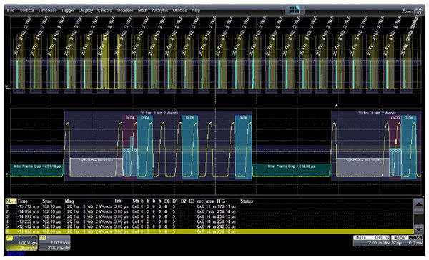Click the Msg column header
429x260 pixels.
pyautogui.click(x=69, y=201)
